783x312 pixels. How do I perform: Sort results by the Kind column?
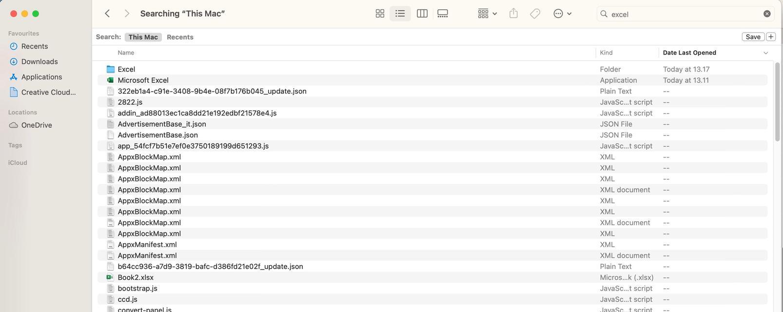pyautogui.click(x=606, y=53)
